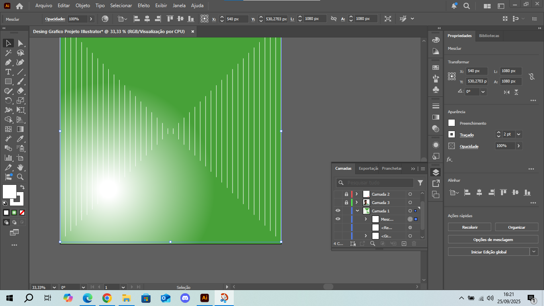This screenshot has height=306, width=544.
Task: Select the Selection tool arrow
Action: pyautogui.click(x=8, y=43)
